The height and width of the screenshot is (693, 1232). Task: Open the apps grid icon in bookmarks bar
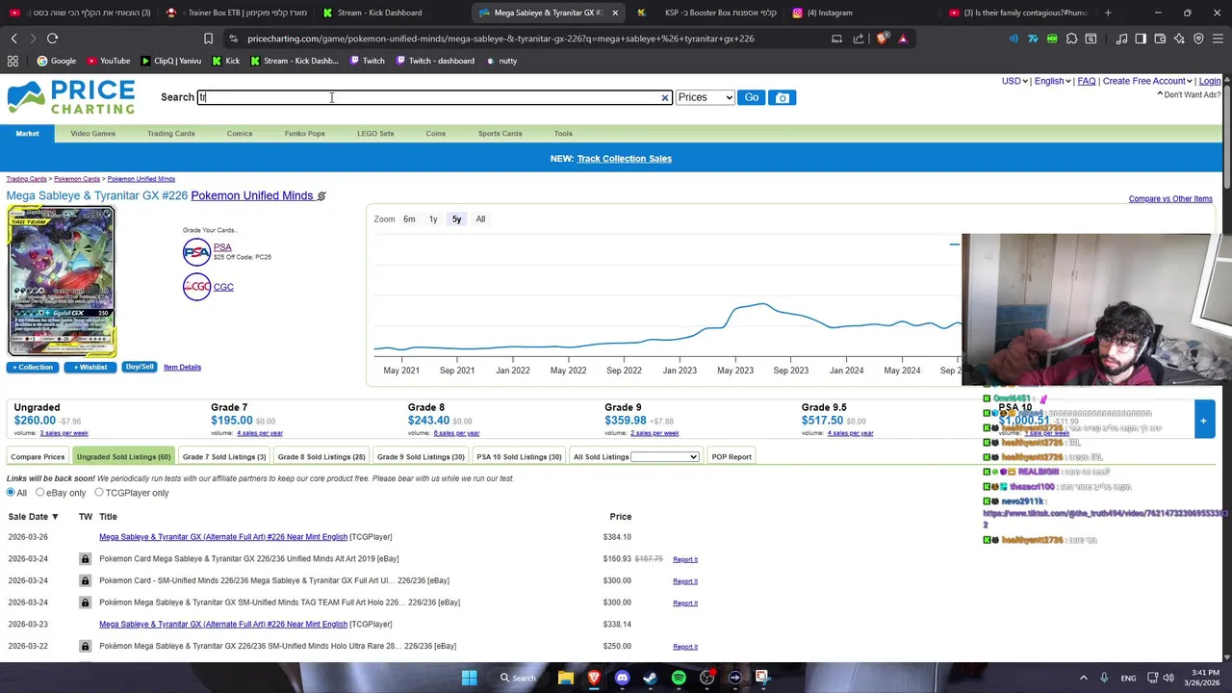pyautogui.click(x=13, y=61)
